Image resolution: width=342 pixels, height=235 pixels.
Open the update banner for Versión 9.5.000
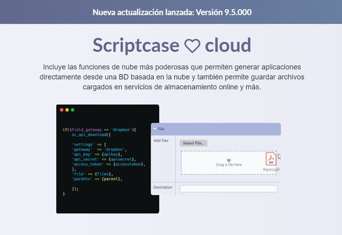[172, 12]
